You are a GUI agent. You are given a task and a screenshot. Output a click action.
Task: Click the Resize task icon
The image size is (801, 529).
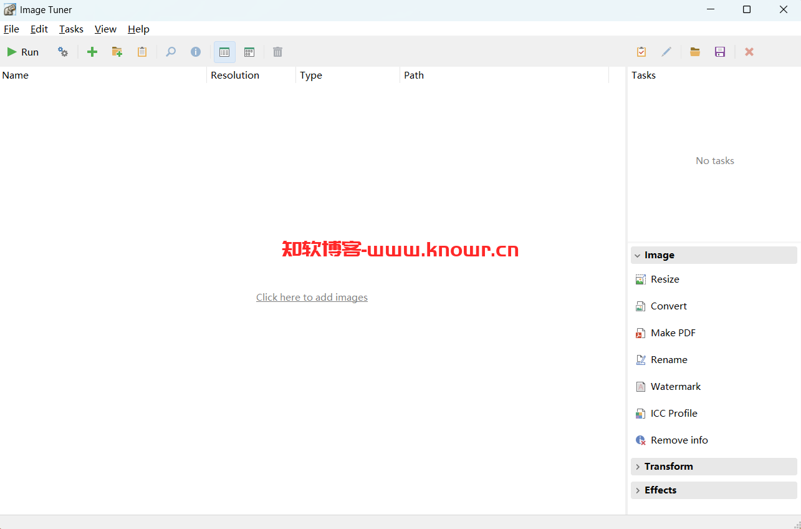point(640,279)
